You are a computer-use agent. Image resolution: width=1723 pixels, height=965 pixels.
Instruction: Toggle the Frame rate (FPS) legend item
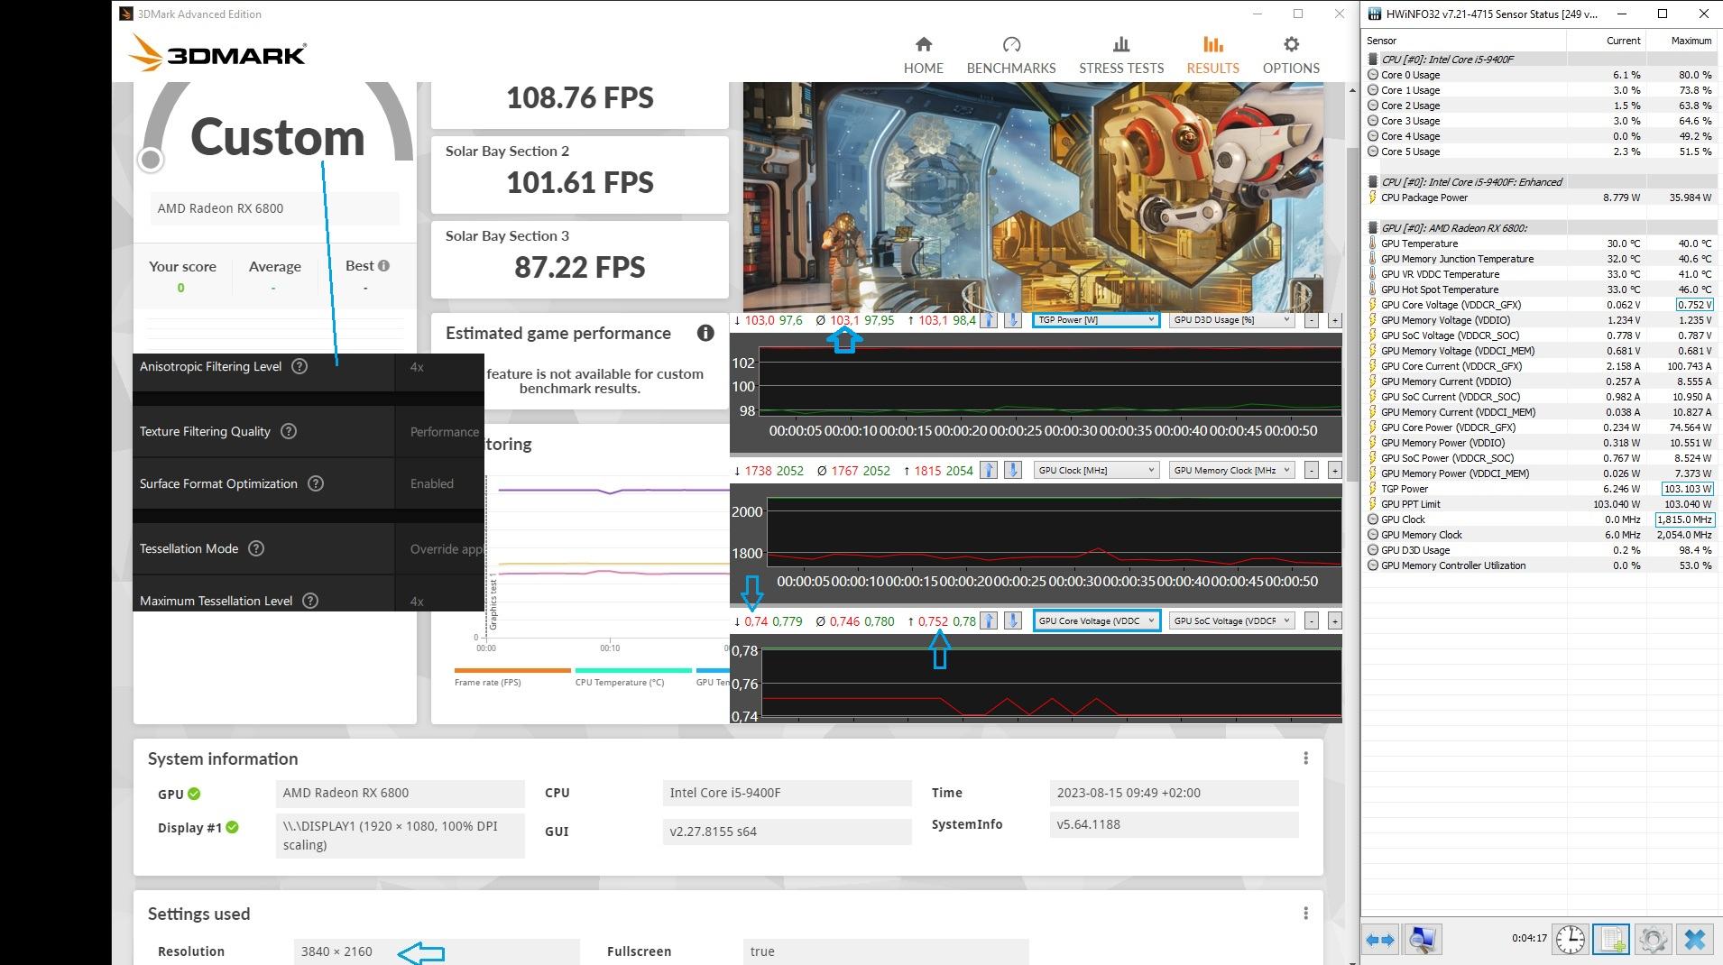click(x=511, y=677)
